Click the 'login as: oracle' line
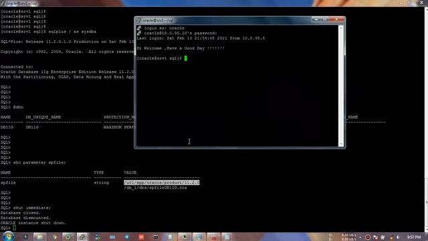The height and width of the screenshot is (241, 428). click(x=164, y=28)
